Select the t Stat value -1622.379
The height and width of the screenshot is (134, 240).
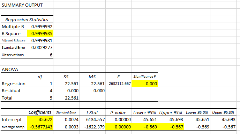click(92, 127)
